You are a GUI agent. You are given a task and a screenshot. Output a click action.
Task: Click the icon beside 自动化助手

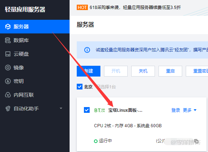click(8, 109)
